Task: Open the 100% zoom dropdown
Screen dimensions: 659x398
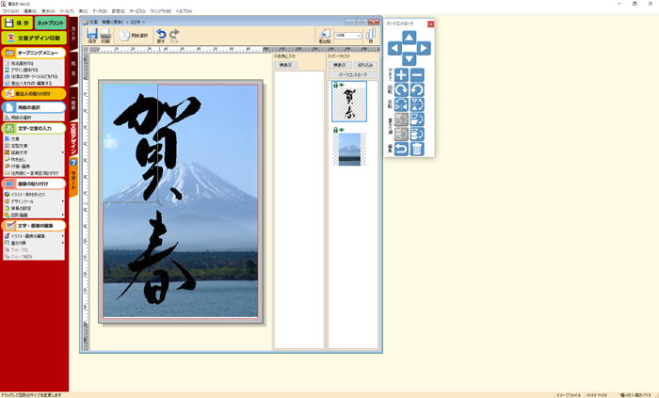Action: 359,36
